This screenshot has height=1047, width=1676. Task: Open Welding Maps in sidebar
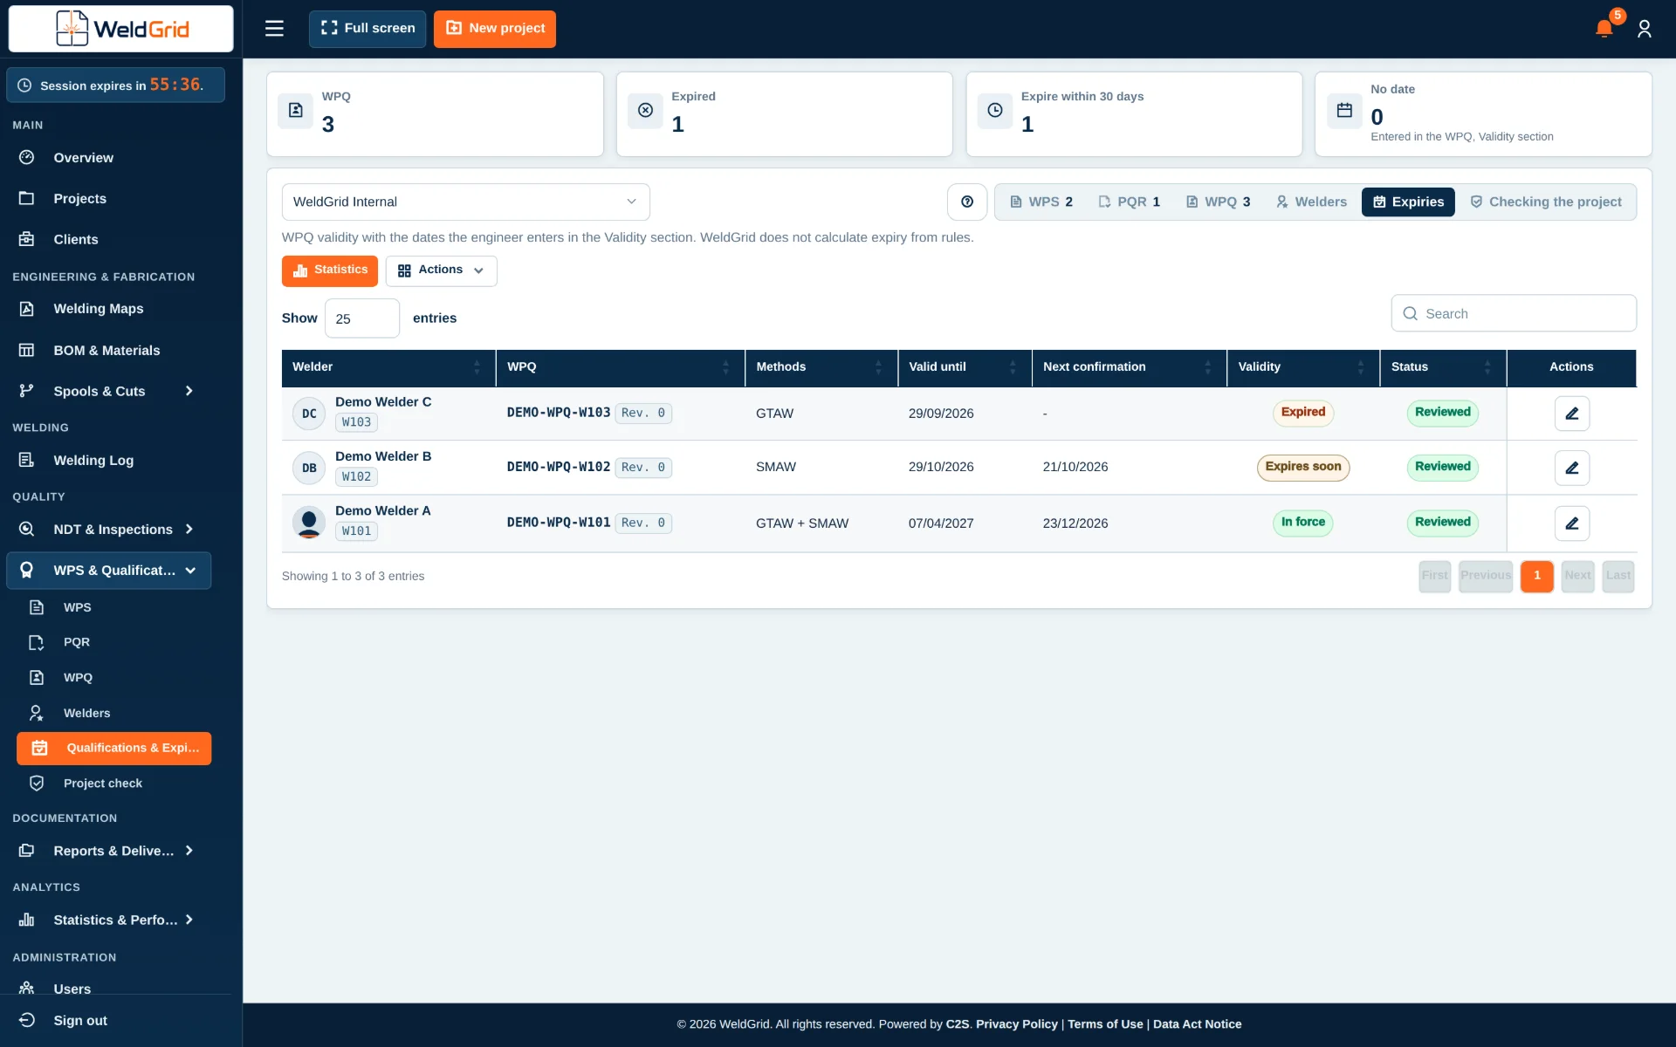(98, 309)
